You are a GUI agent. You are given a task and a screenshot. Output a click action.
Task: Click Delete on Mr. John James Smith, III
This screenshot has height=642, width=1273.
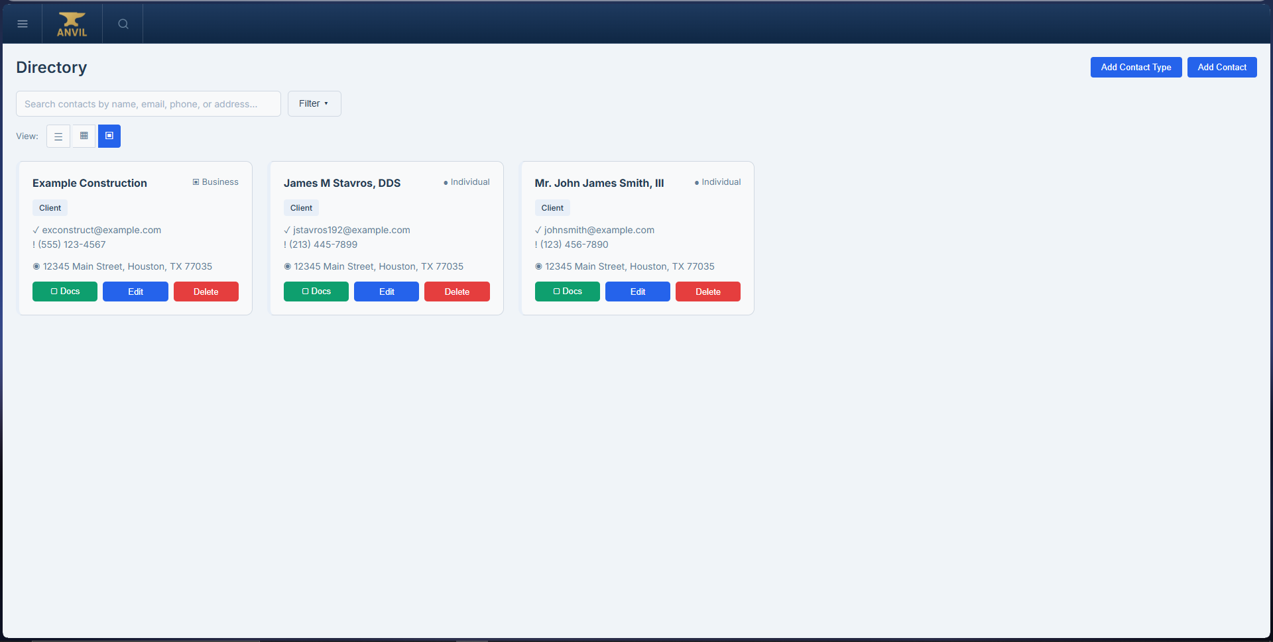click(x=707, y=292)
